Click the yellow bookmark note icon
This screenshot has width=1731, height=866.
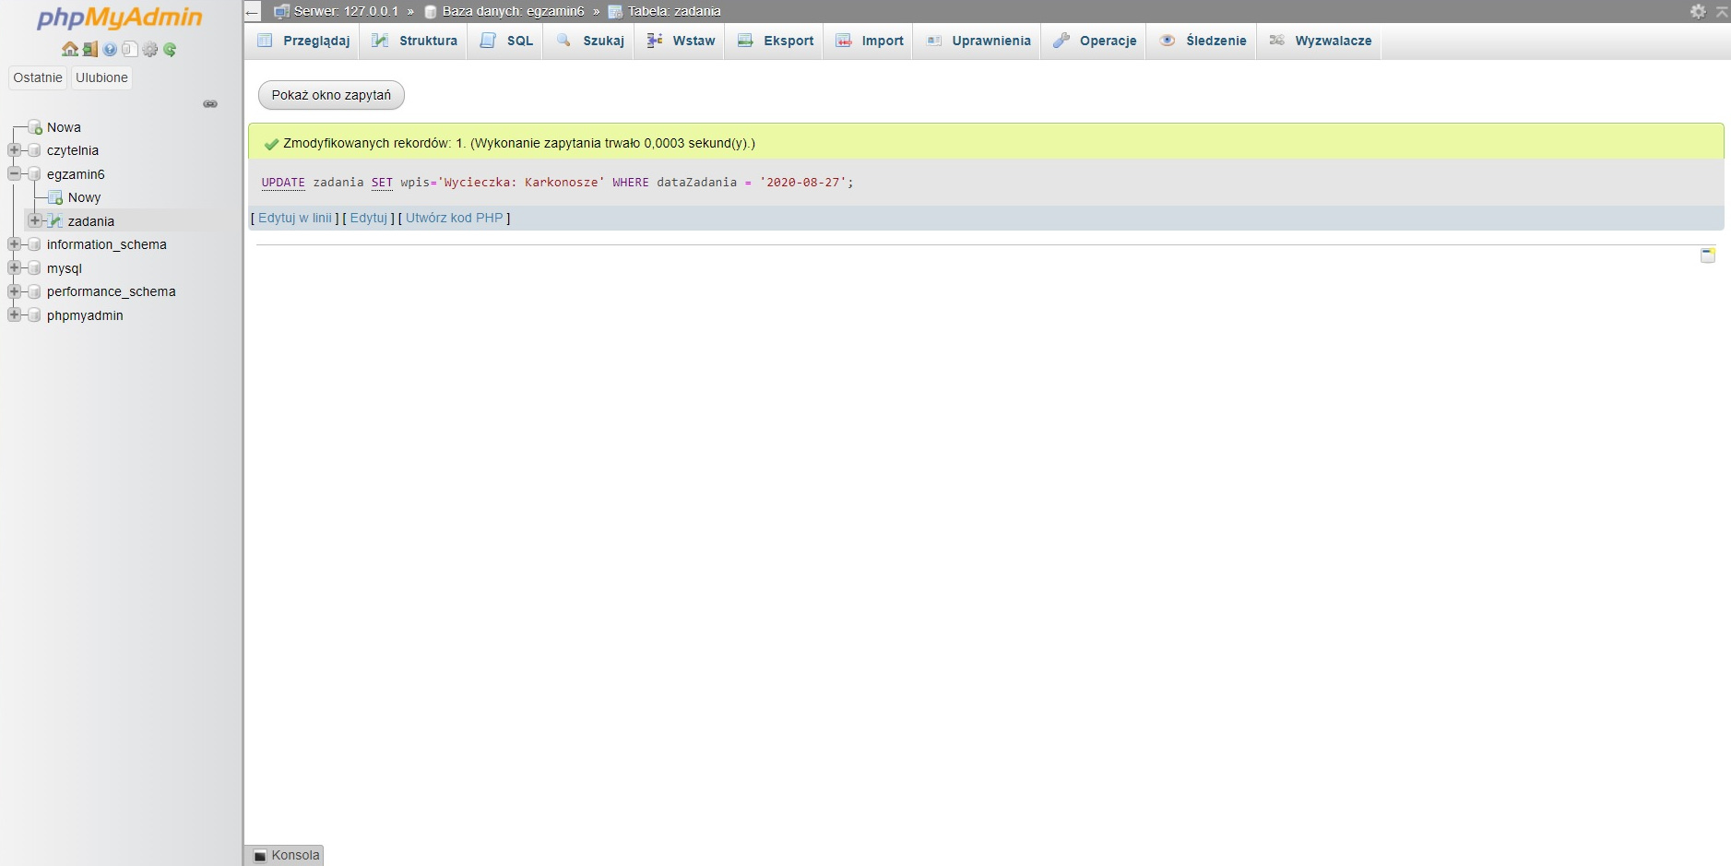point(1708,255)
